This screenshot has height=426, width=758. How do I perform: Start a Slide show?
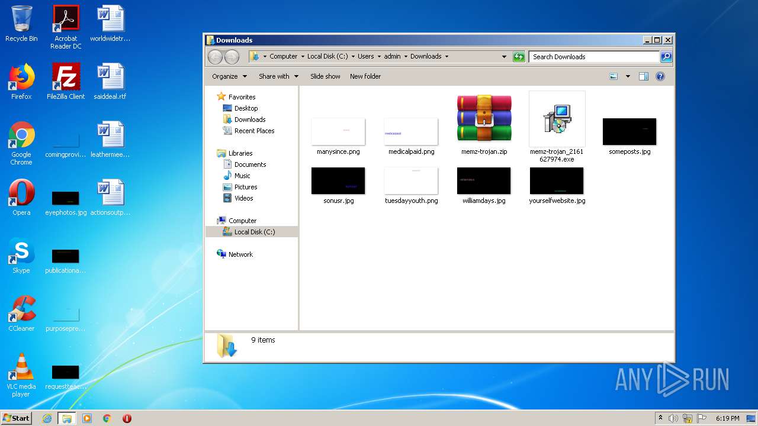[x=325, y=76]
